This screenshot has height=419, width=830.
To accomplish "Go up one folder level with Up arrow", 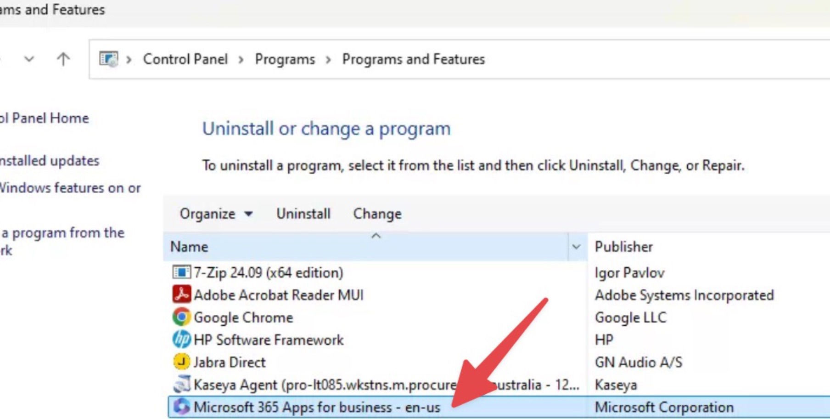I will tap(63, 59).
